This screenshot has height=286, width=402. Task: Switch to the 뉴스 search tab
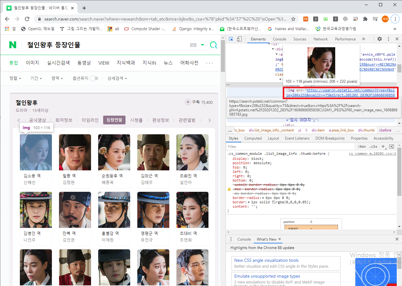(168, 63)
